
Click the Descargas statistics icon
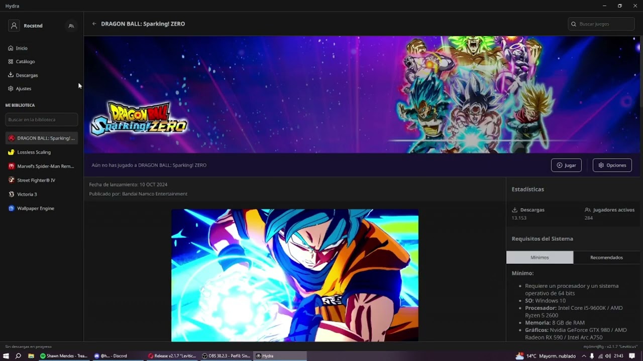514,210
